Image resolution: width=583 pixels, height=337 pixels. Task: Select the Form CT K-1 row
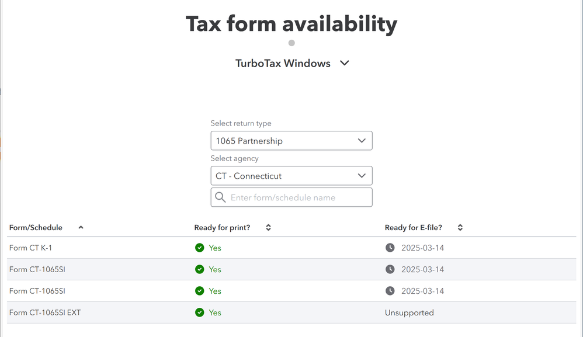[291, 248]
